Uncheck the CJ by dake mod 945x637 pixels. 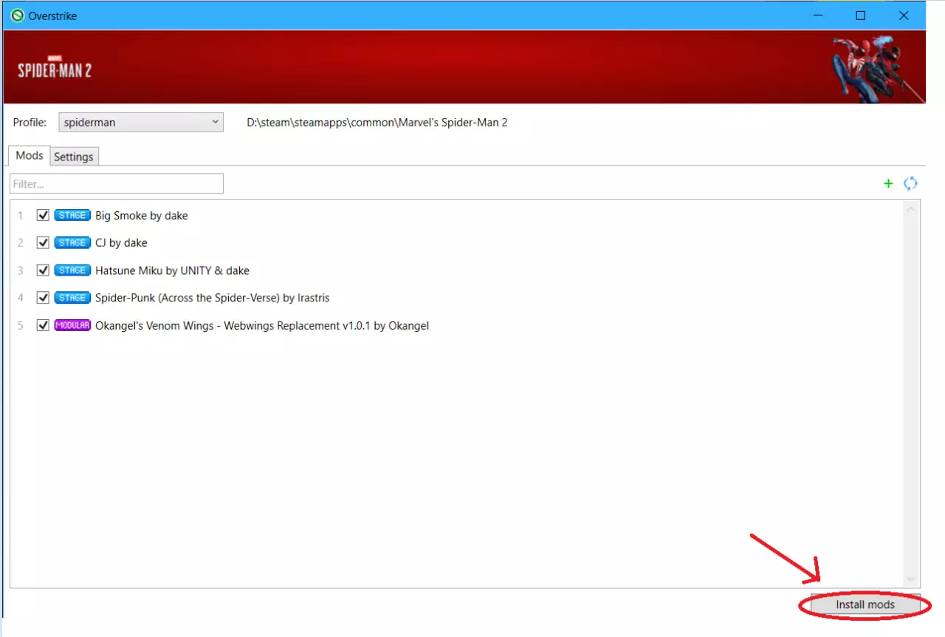[43, 242]
